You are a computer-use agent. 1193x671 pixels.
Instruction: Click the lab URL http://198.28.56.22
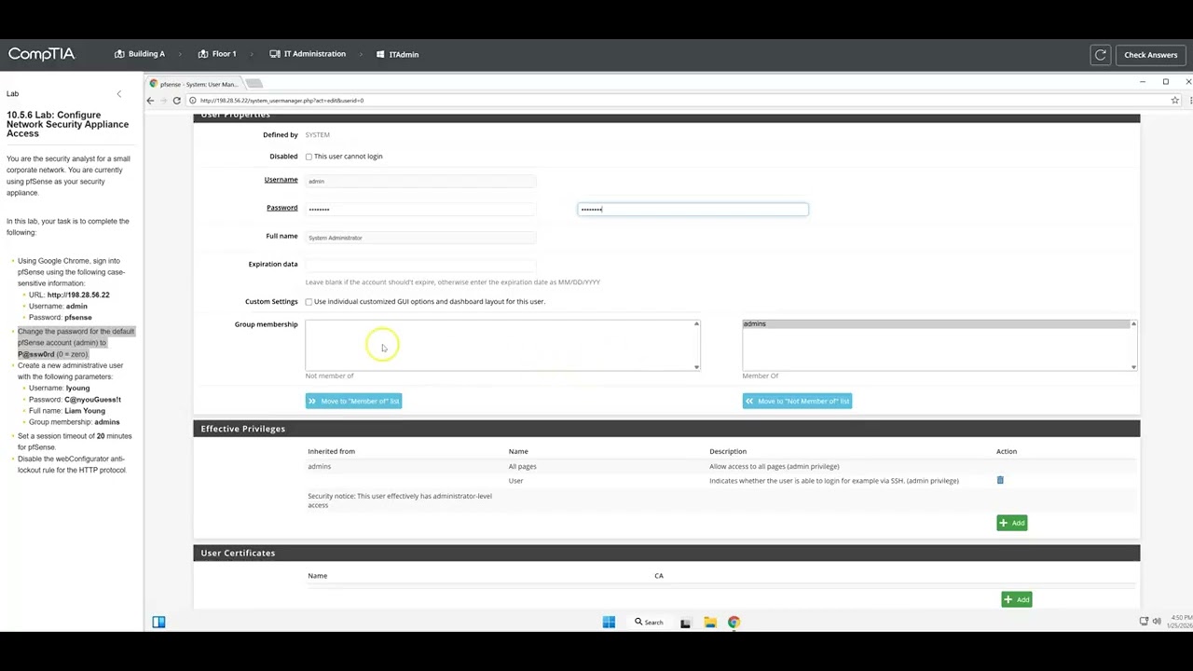pyautogui.click(x=78, y=294)
